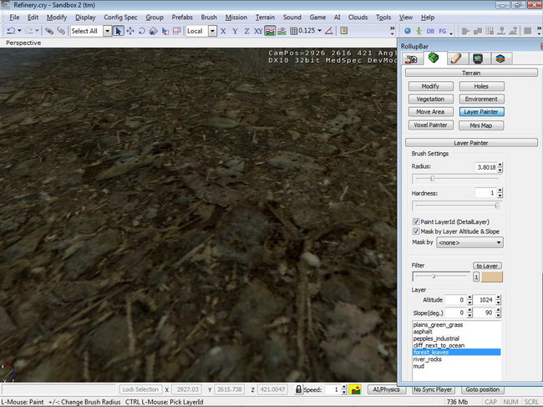Collapse the Layer Painter rollup header
The image size is (543, 407).
tap(471, 143)
